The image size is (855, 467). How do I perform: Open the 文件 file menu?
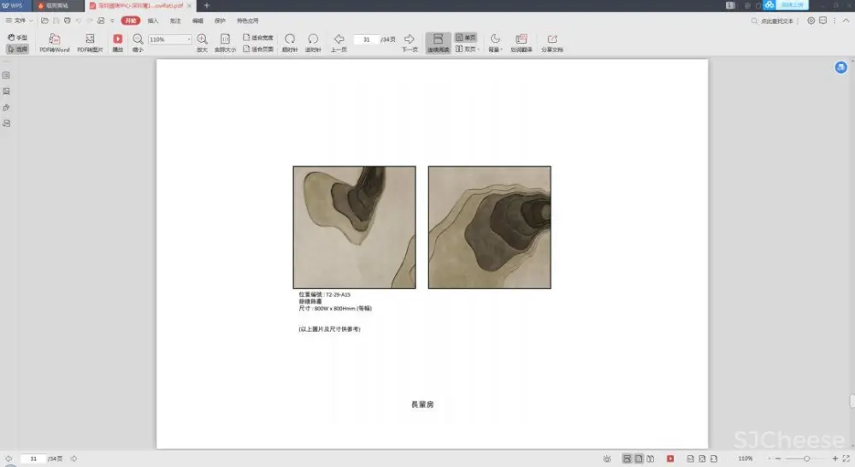point(19,21)
